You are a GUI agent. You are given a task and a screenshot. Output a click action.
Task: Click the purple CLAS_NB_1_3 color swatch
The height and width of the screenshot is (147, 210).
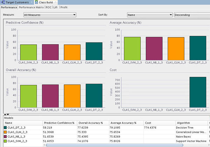6,136
